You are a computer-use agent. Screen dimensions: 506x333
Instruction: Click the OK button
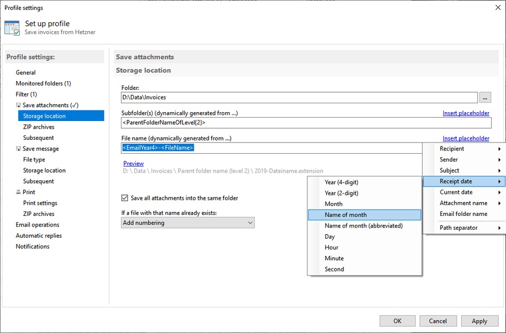397,321
